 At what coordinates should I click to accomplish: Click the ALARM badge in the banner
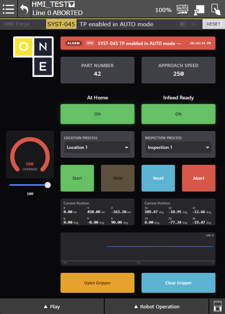[73, 43]
